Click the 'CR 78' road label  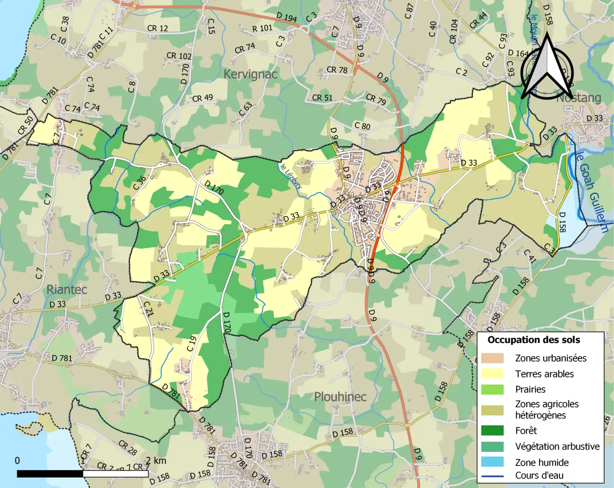[337, 70]
